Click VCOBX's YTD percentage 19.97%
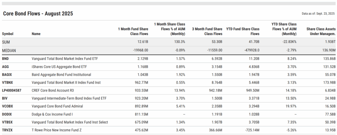The image size is (337, 135). [291, 106]
